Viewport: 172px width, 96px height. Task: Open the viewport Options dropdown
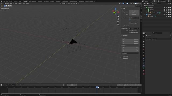[138, 6]
